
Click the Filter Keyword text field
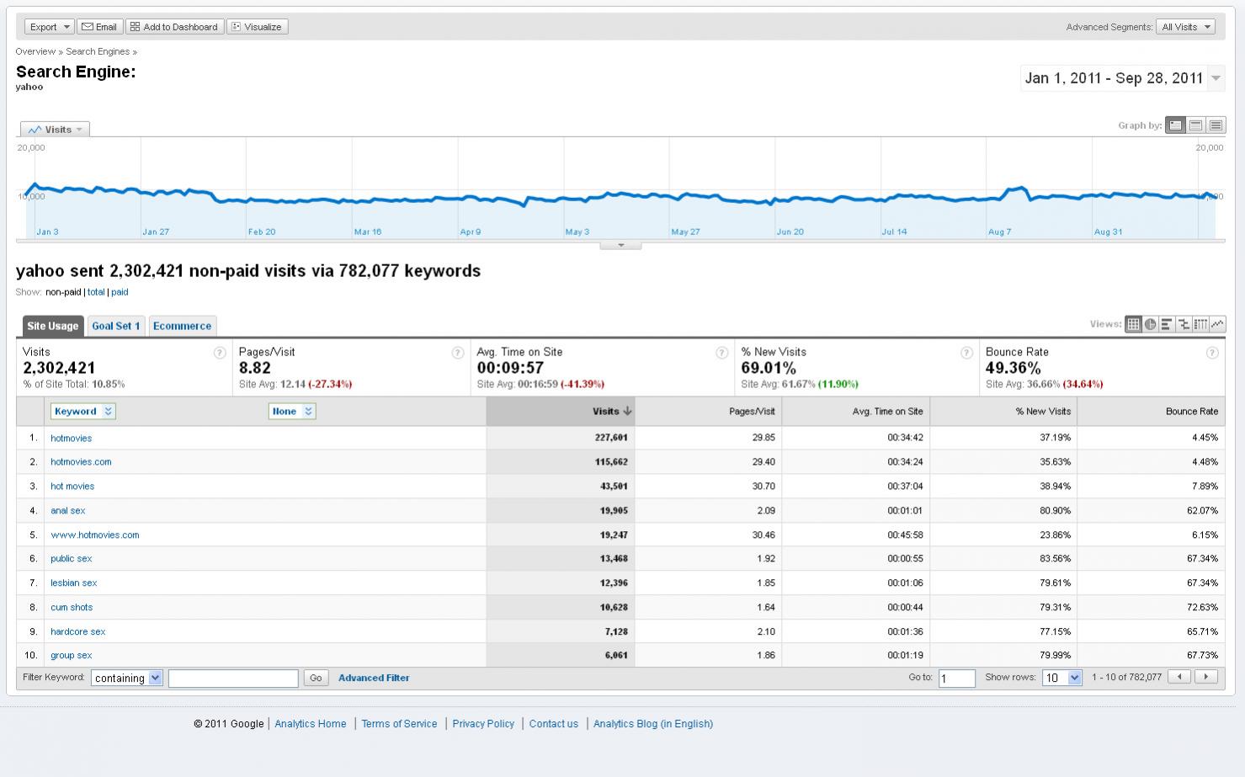pos(233,679)
